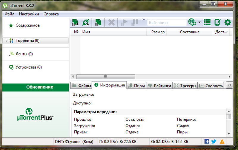
Task: Click Add Torrent from URL link icon
Action: click(x=86, y=22)
